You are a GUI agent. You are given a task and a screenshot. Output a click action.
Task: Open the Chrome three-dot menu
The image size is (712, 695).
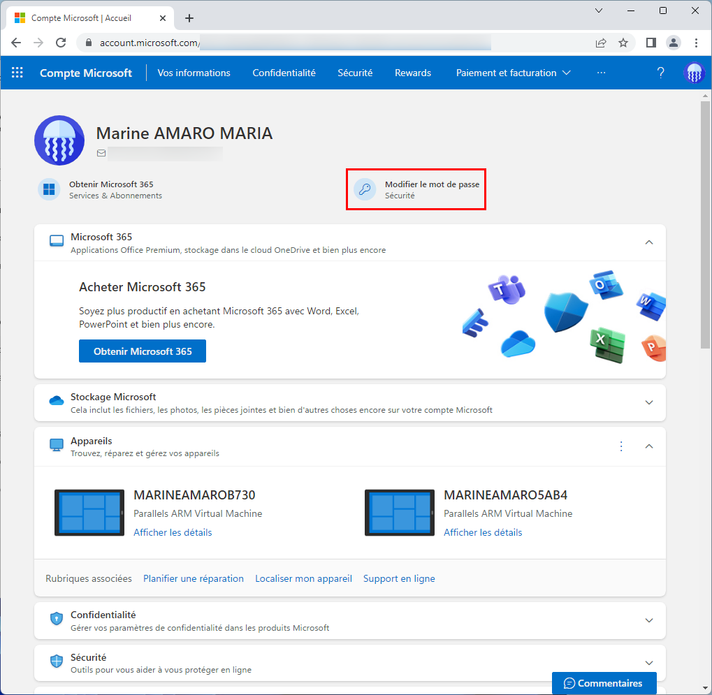coord(696,43)
